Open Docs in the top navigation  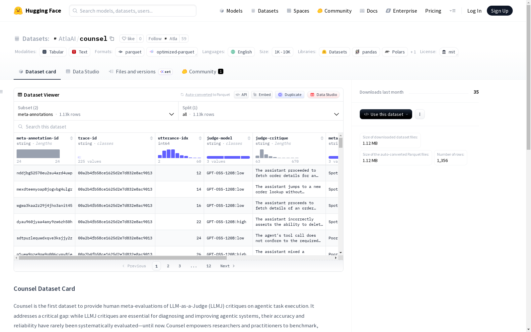pyautogui.click(x=368, y=11)
